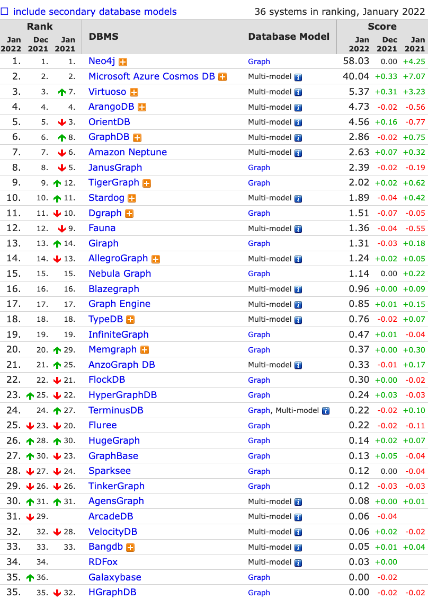Click the orange plus icon next to Virtuoso
The width and height of the screenshot is (428, 599).
click(134, 92)
